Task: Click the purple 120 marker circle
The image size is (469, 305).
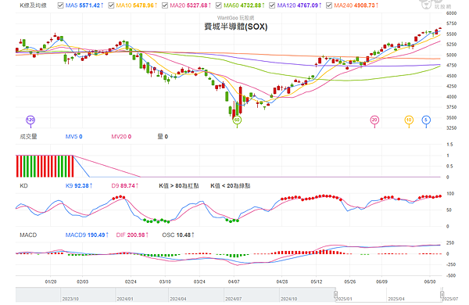Action: tap(30, 120)
